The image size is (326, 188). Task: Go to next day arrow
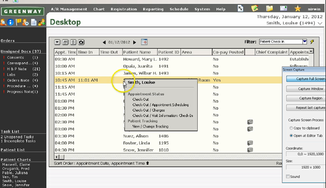(134, 42)
